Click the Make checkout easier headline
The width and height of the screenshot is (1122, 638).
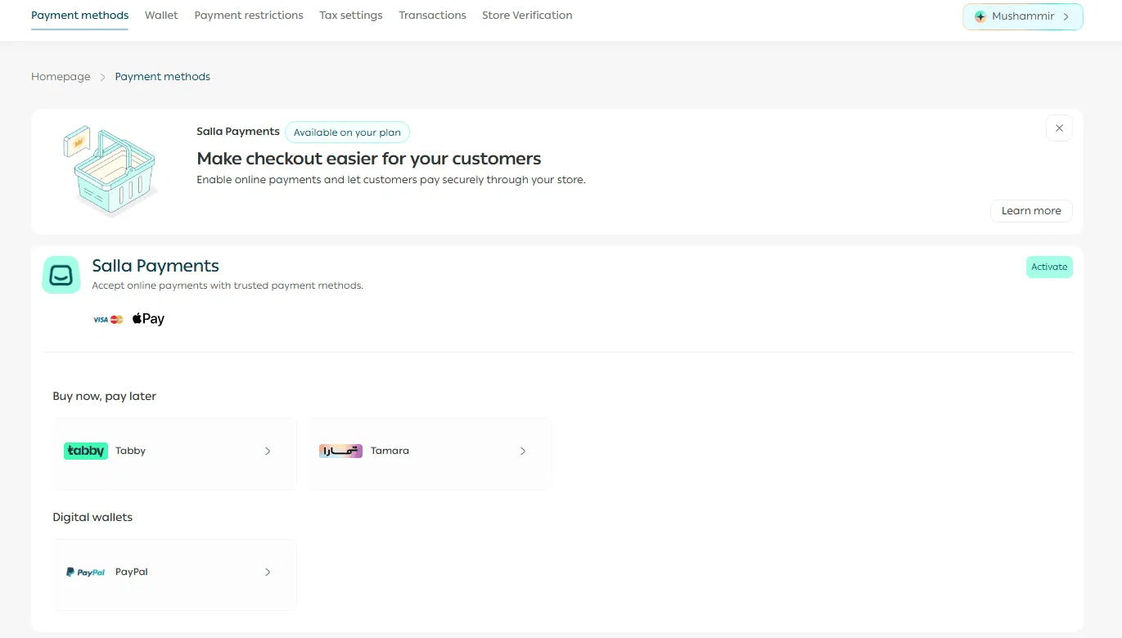pyautogui.click(x=369, y=158)
